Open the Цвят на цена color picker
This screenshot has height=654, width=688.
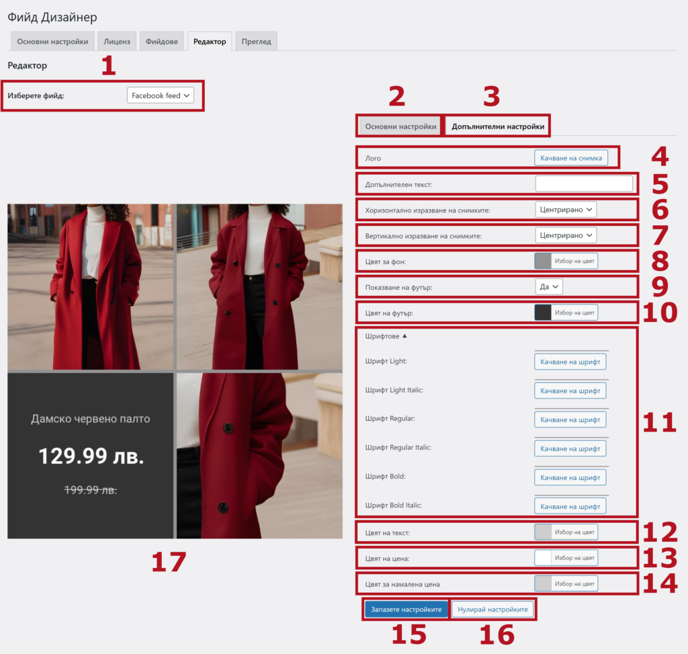tap(566, 558)
